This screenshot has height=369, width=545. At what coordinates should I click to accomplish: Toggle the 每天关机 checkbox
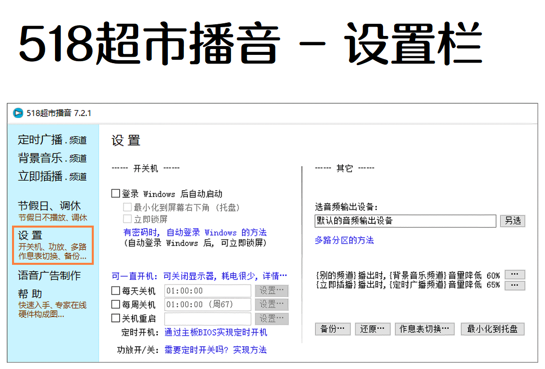(x=116, y=291)
